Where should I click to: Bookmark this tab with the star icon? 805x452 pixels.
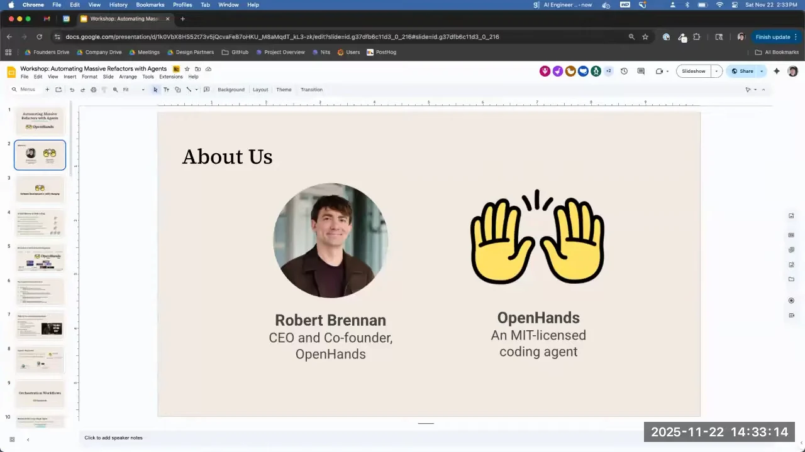coord(645,37)
